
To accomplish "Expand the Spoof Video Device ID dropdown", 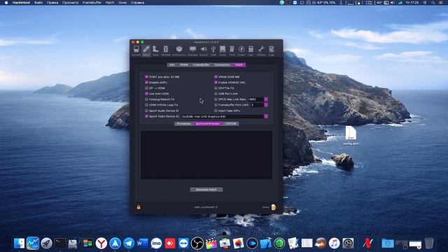I will [x=266, y=116].
